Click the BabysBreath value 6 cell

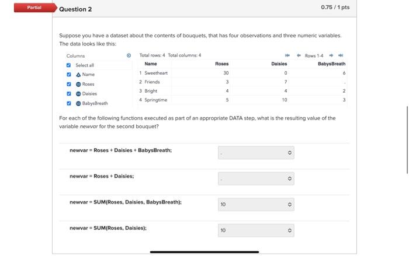click(344, 73)
